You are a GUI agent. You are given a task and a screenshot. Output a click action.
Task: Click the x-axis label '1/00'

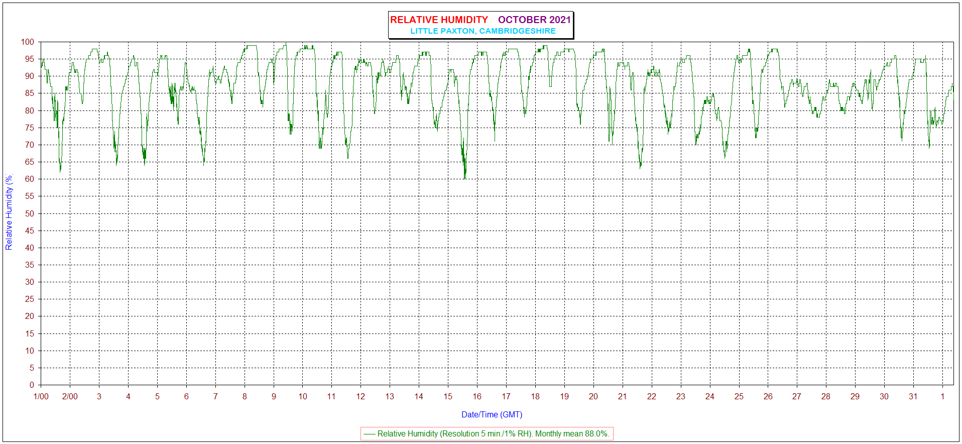[41, 396]
